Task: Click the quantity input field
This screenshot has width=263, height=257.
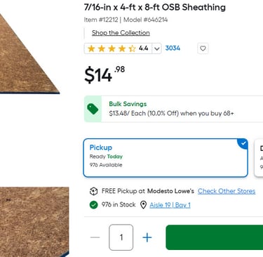Action: (121, 237)
